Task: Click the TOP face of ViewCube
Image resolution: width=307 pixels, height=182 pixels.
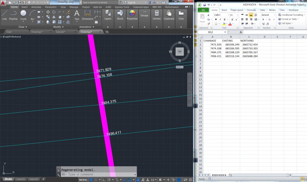Action: coord(180,52)
